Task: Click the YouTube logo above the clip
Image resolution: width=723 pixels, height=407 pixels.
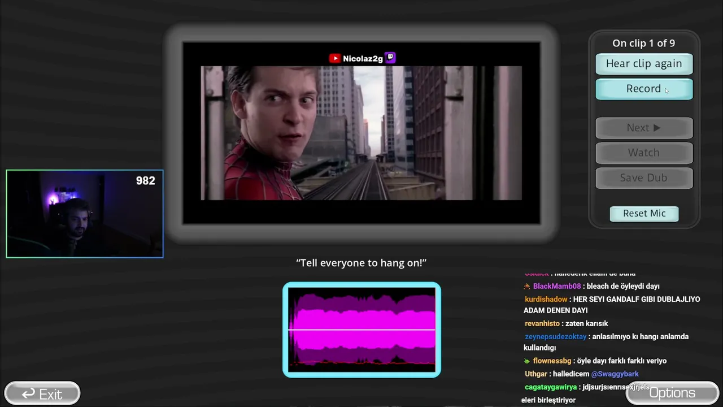Action: (335, 58)
